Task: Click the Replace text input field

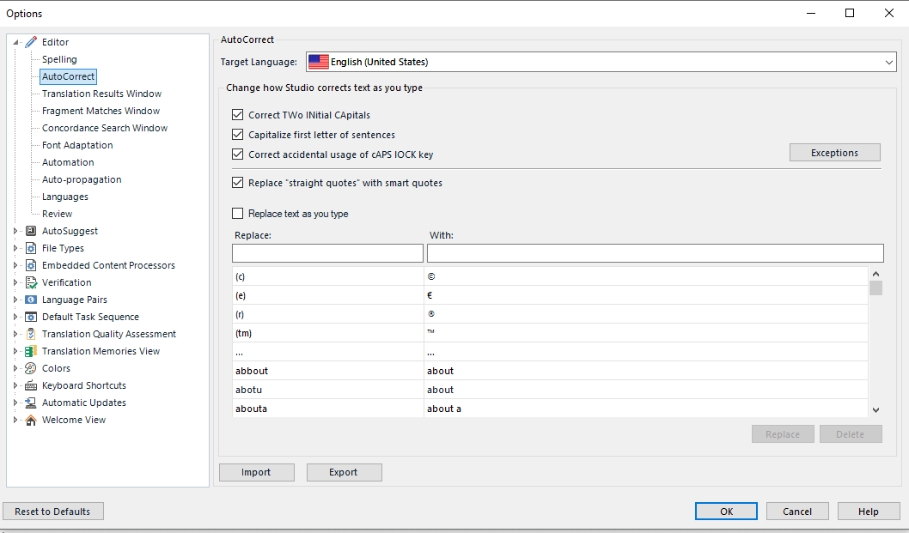Action: (x=327, y=253)
